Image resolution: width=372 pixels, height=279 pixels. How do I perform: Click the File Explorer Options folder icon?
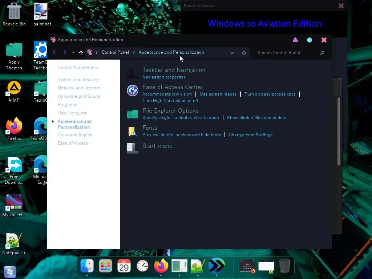[x=132, y=114]
